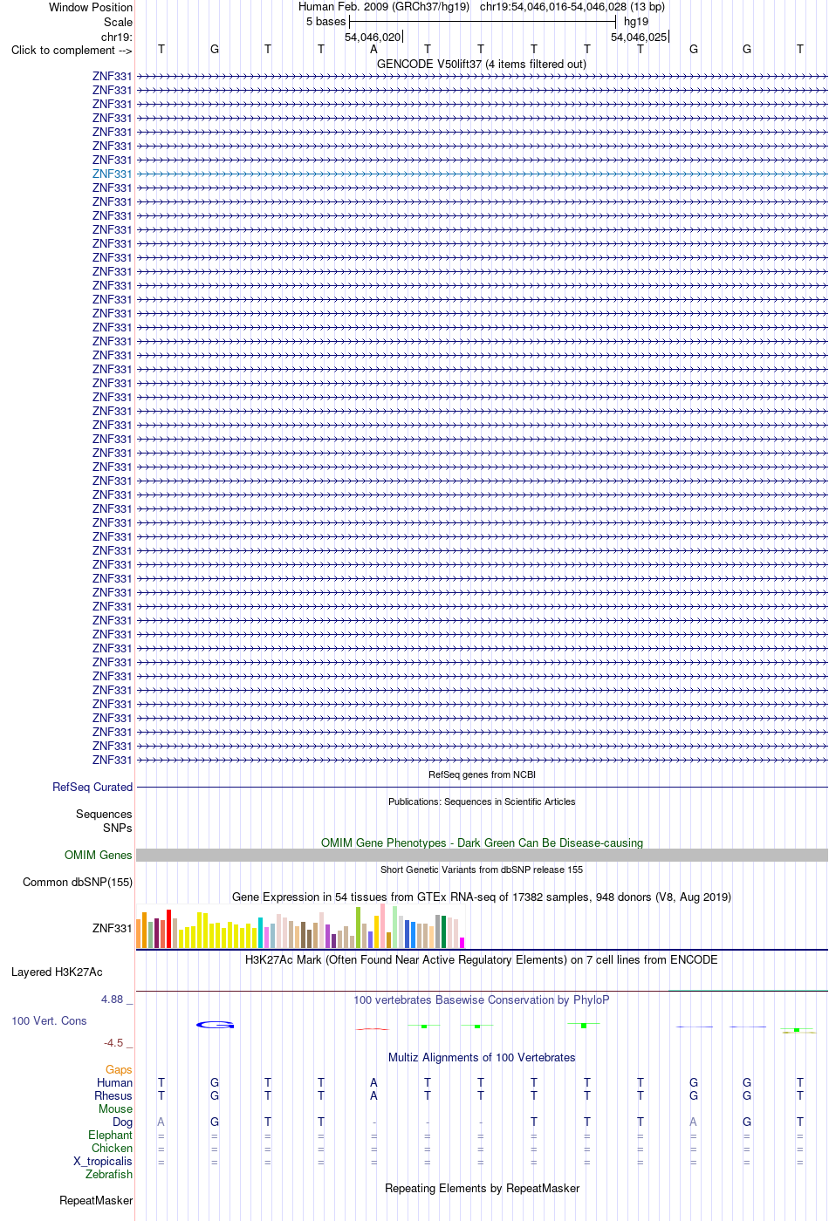
Task: Select the light-blue highlighted ZNF331 transcript label
Action: coord(112,174)
